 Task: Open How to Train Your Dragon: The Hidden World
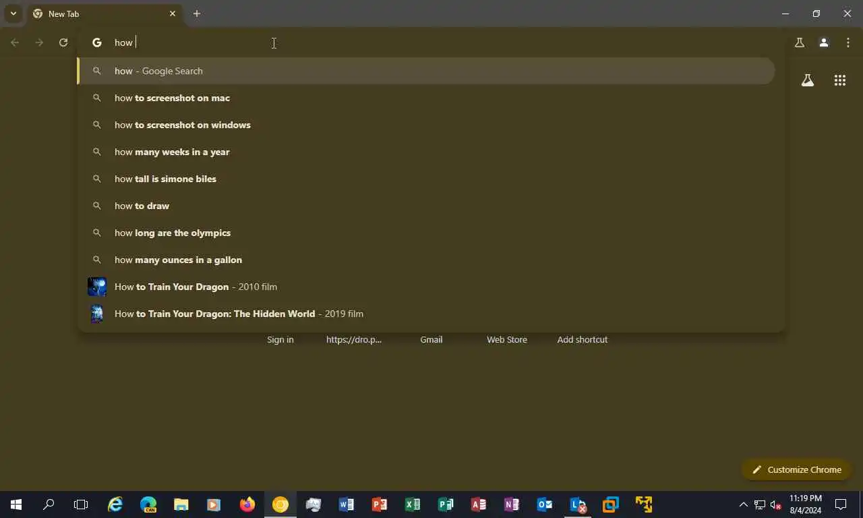pyautogui.click(x=426, y=314)
